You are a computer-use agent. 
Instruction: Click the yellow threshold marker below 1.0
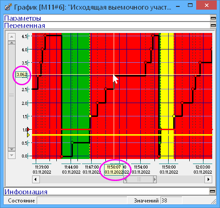[28, 135]
